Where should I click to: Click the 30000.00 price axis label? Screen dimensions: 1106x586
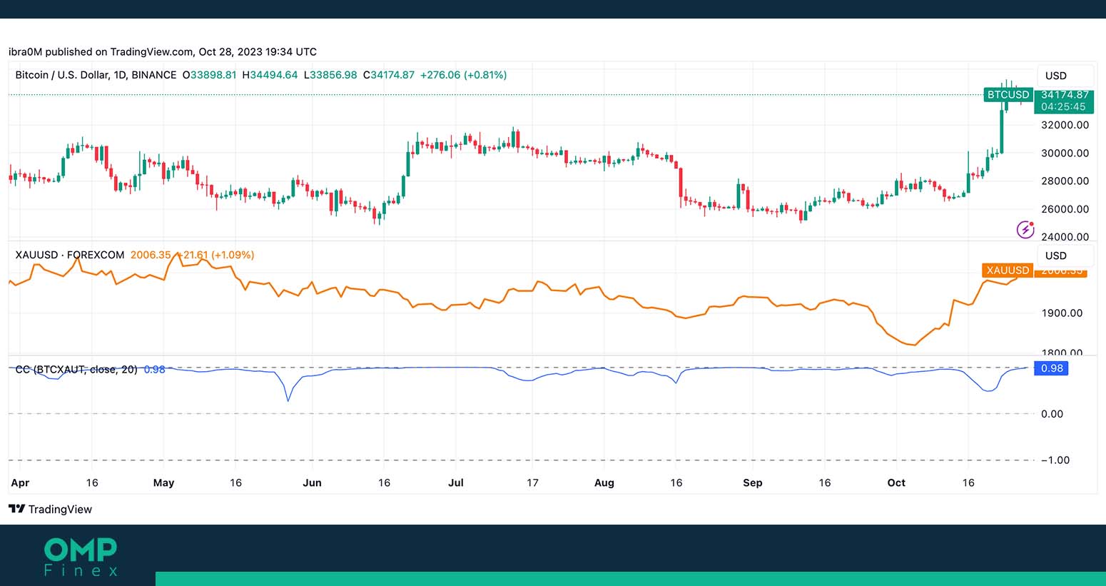(x=1065, y=153)
